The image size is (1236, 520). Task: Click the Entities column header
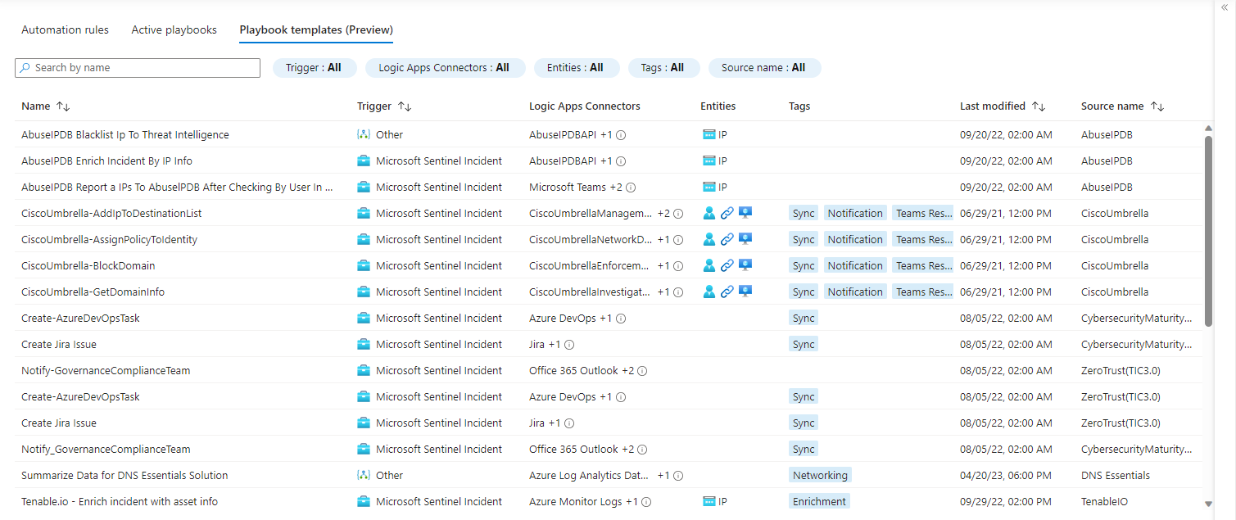tap(718, 106)
